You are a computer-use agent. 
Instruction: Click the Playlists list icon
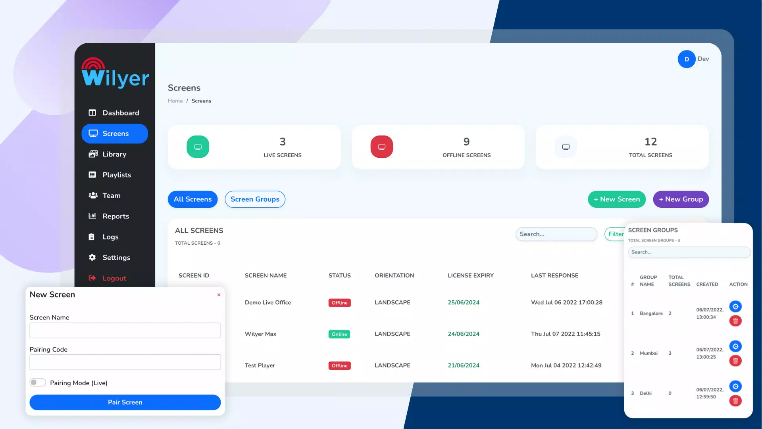(x=92, y=175)
